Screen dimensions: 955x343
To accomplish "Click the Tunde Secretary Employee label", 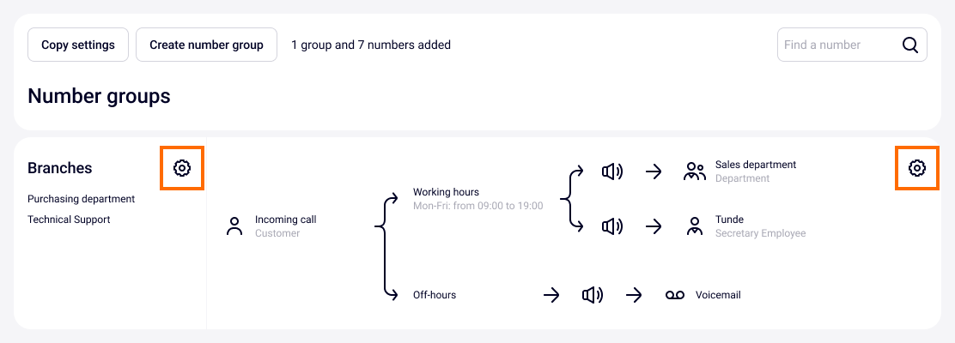I will (760, 226).
